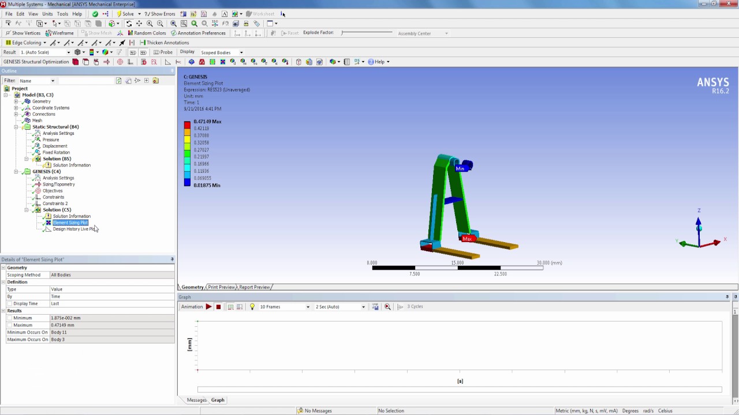This screenshot has height=415, width=739.
Task: Collapse the GENESIS (C4) branch
Action: (x=16, y=172)
